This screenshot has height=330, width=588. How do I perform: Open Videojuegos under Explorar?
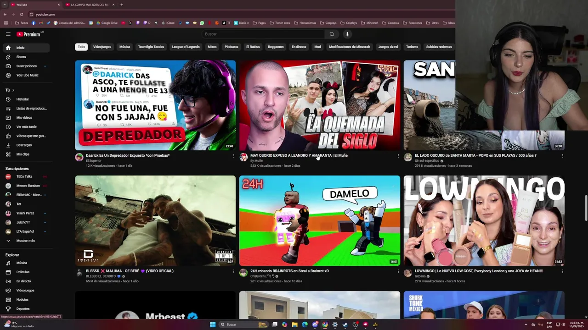26,291
